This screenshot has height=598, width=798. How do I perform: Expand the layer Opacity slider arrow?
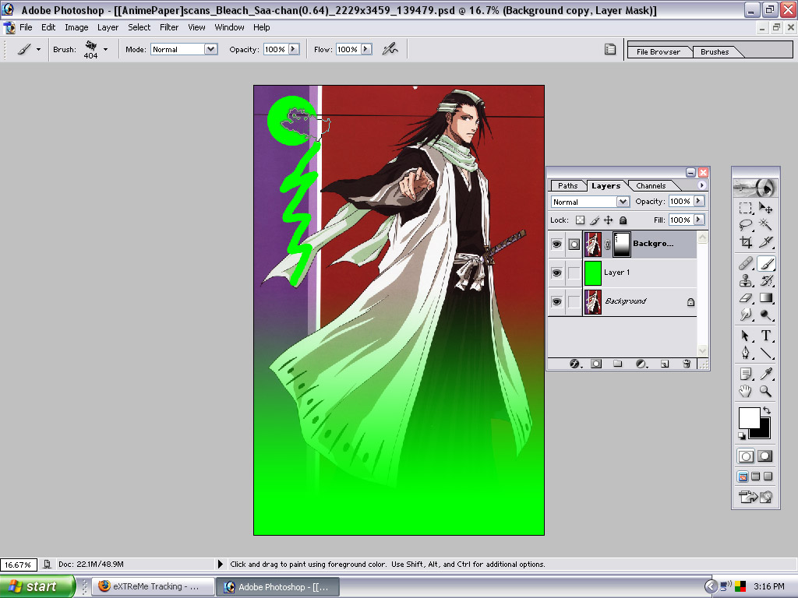699,202
